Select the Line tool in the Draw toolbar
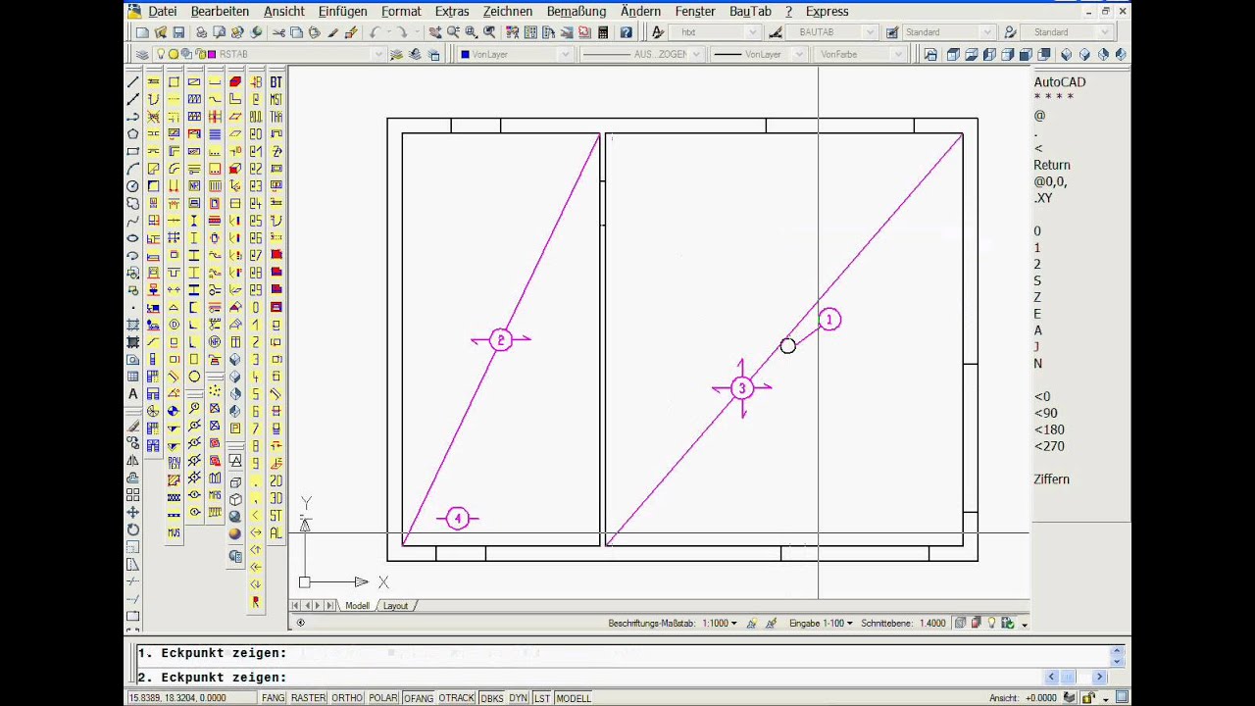 click(133, 81)
